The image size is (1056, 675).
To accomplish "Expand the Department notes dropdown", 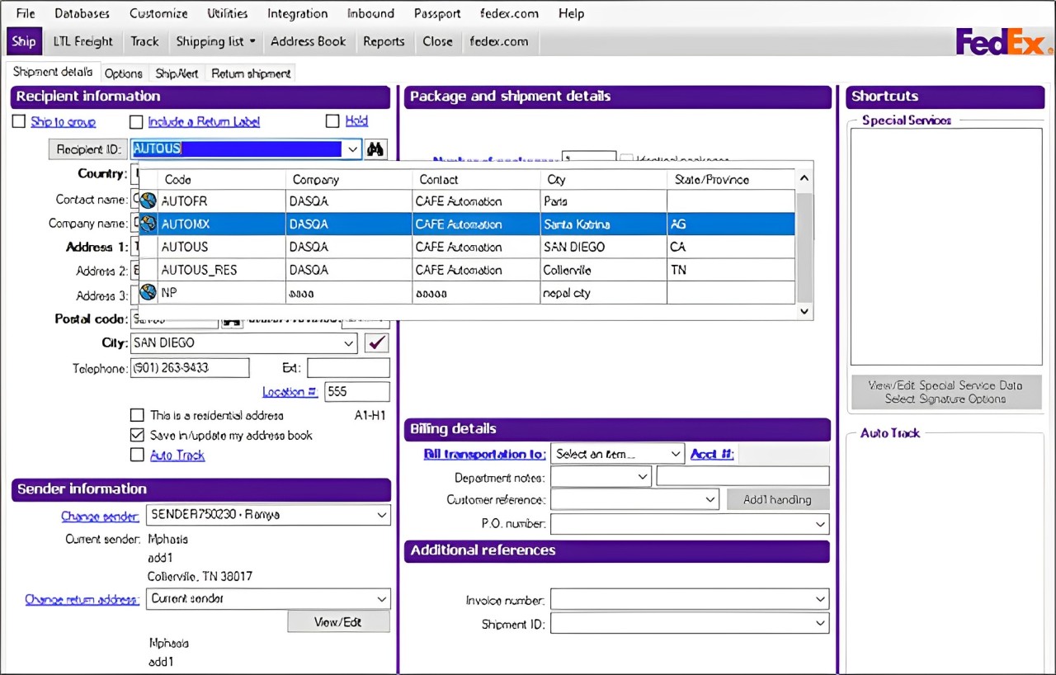I will (643, 476).
